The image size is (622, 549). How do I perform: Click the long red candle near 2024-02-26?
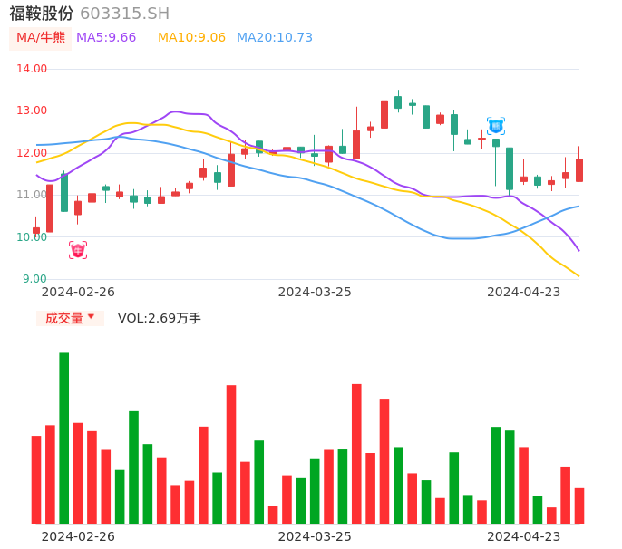coord(50,208)
